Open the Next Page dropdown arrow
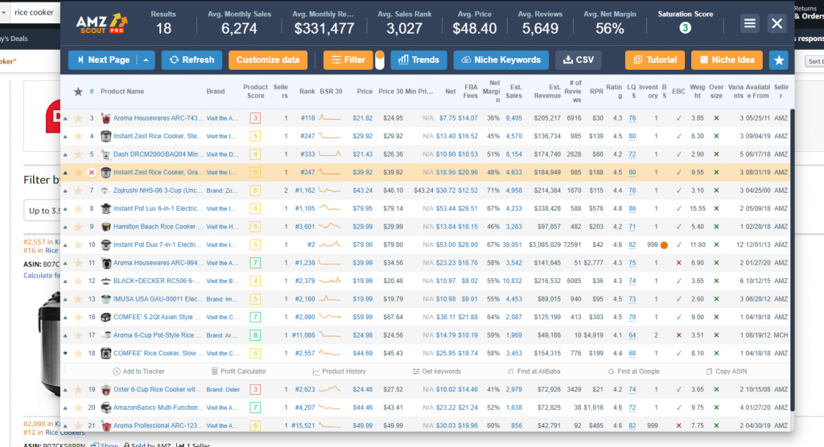824x447 pixels. 146,59
